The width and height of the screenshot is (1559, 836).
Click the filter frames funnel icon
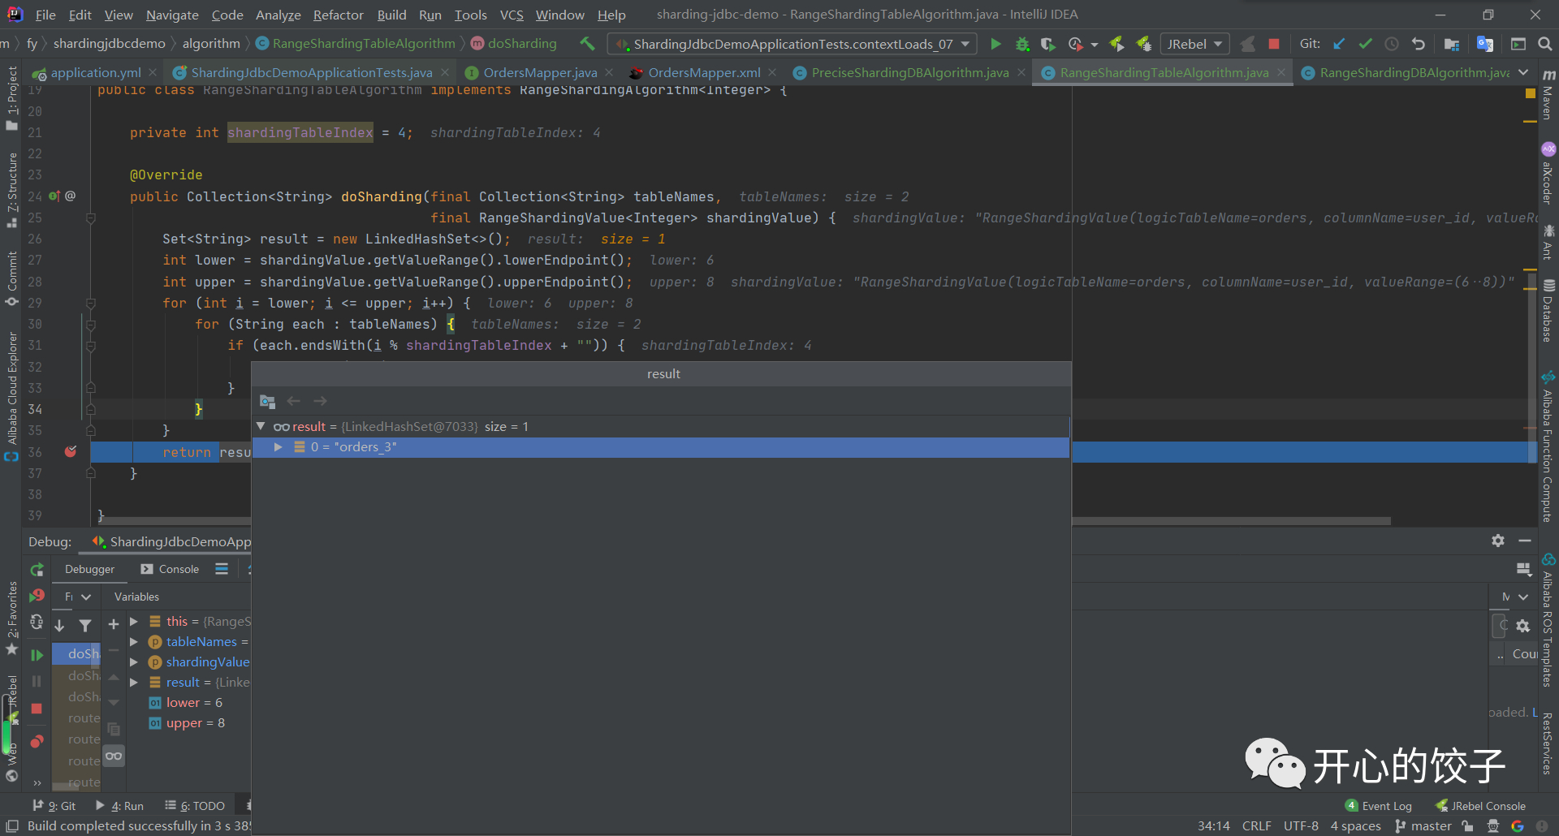click(85, 625)
